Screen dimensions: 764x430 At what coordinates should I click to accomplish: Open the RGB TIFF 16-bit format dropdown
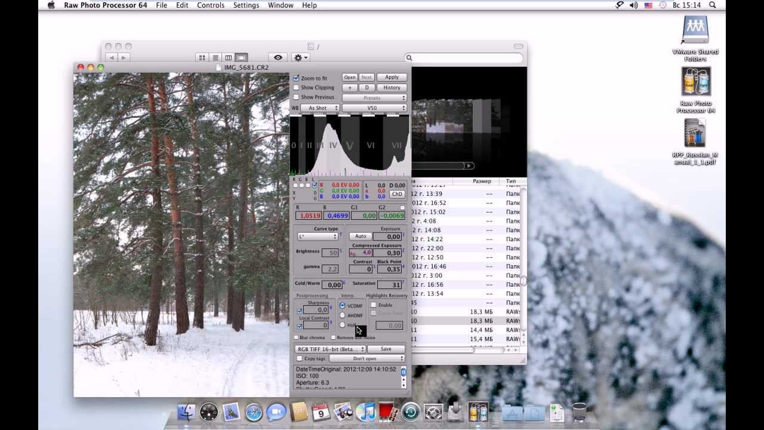coord(330,349)
